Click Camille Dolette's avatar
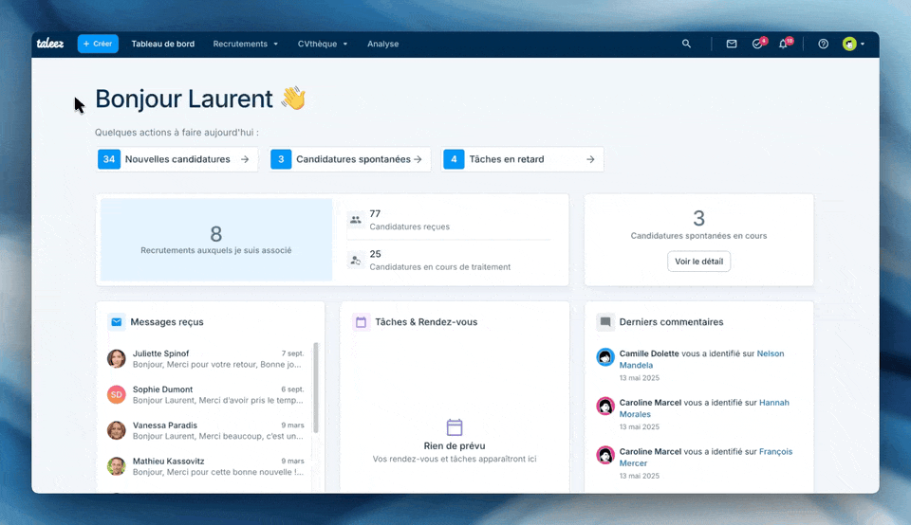The image size is (911, 525). pyautogui.click(x=605, y=356)
